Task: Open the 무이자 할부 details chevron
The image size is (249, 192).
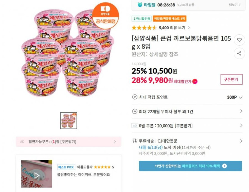Action: tap(241, 112)
